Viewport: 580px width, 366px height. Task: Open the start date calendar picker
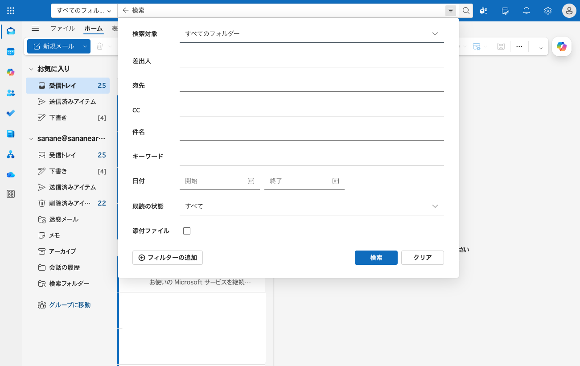coord(251,181)
